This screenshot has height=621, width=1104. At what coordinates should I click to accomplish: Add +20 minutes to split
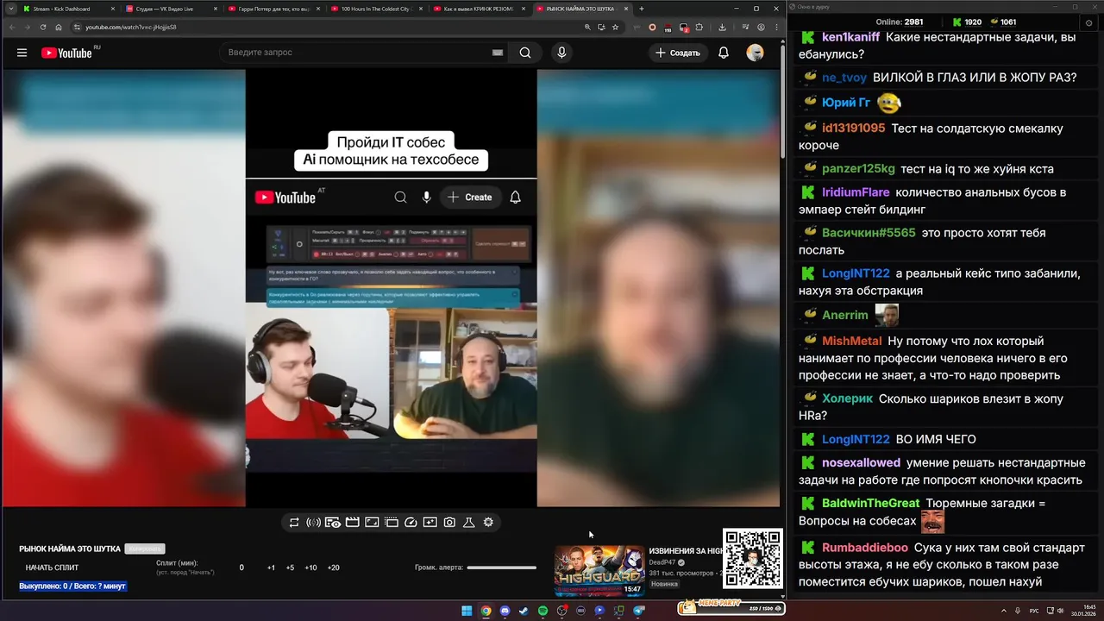pos(334,568)
